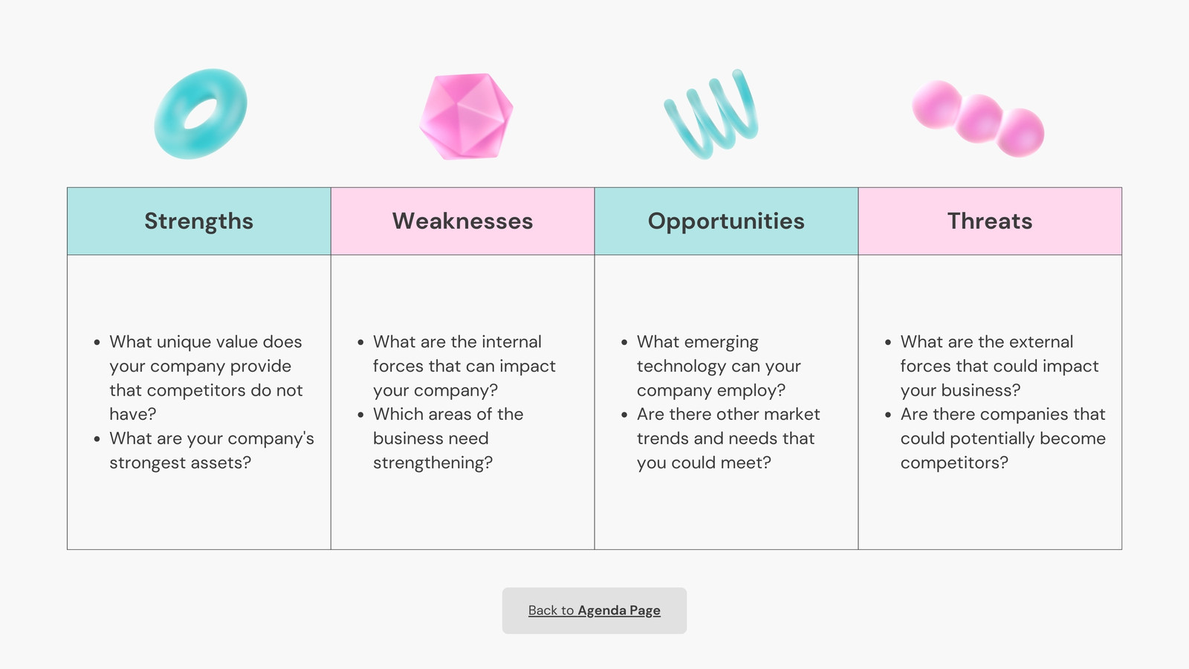Select the pink icosahedron gem icon
The height and width of the screenshot is (669, 1189).
466,116
